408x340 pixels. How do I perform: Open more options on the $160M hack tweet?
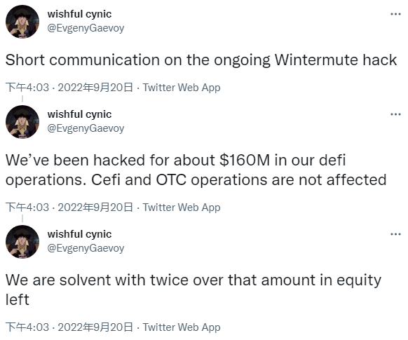click(x=395, y=114)
